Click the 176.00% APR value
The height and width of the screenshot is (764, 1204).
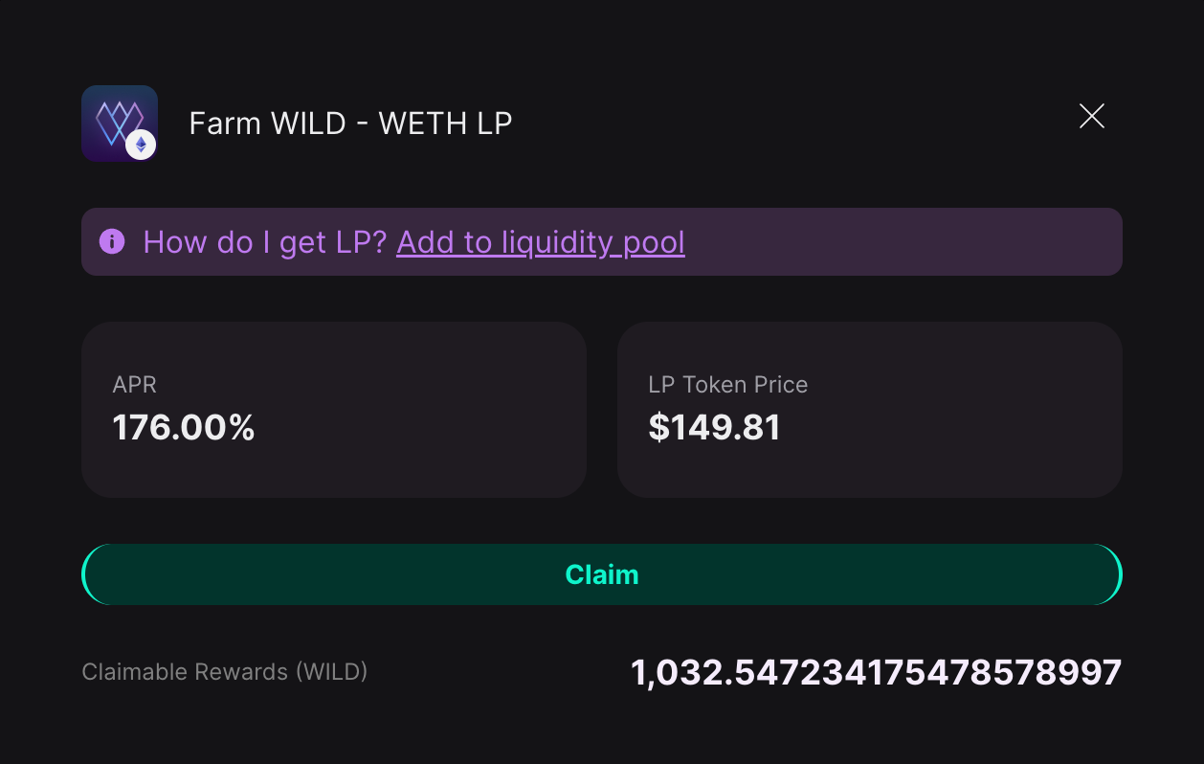184,427
